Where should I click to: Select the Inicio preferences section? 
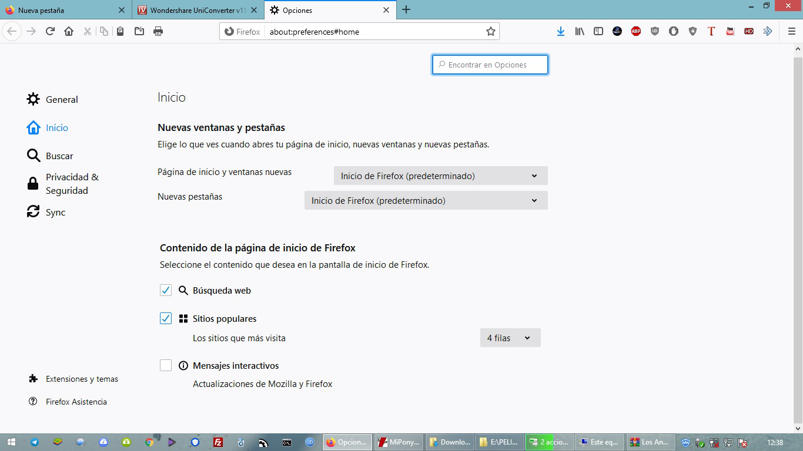(48, 127)
